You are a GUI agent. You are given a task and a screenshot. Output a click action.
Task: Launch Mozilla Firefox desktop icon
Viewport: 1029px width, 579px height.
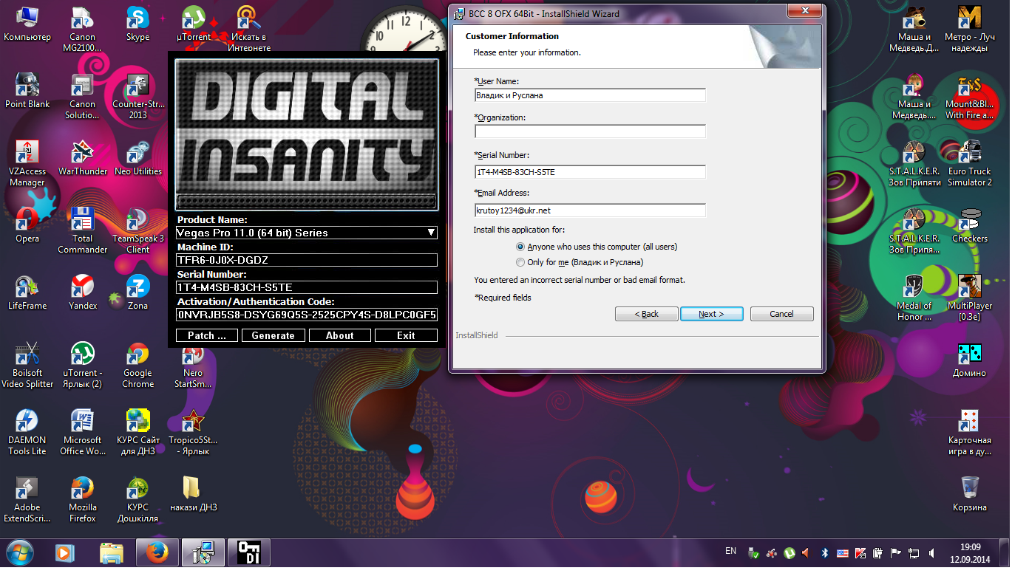[x=83, y=500]
